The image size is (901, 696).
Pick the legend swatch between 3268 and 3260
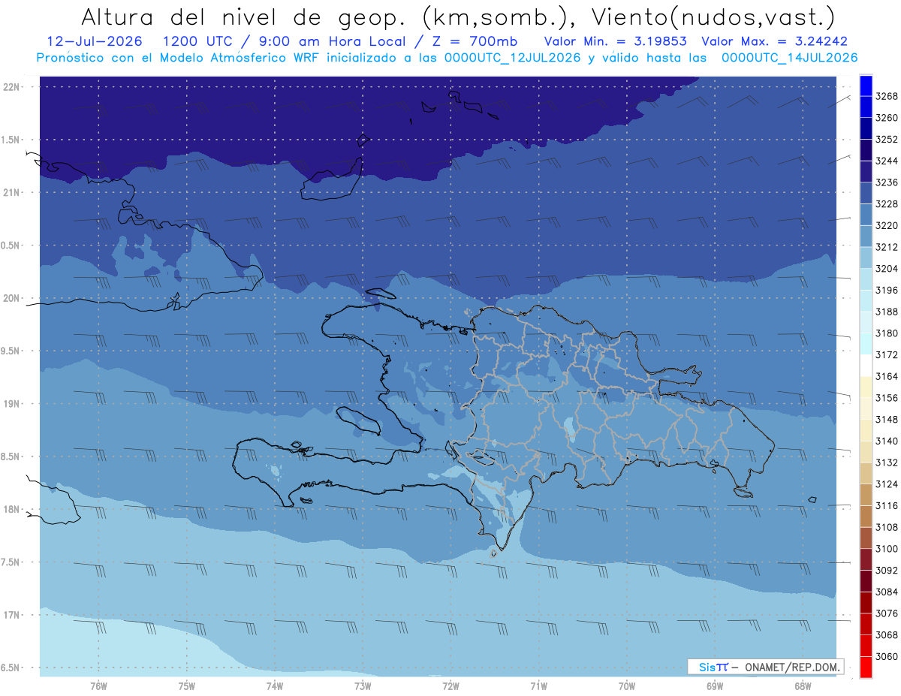tap(866, 107)
